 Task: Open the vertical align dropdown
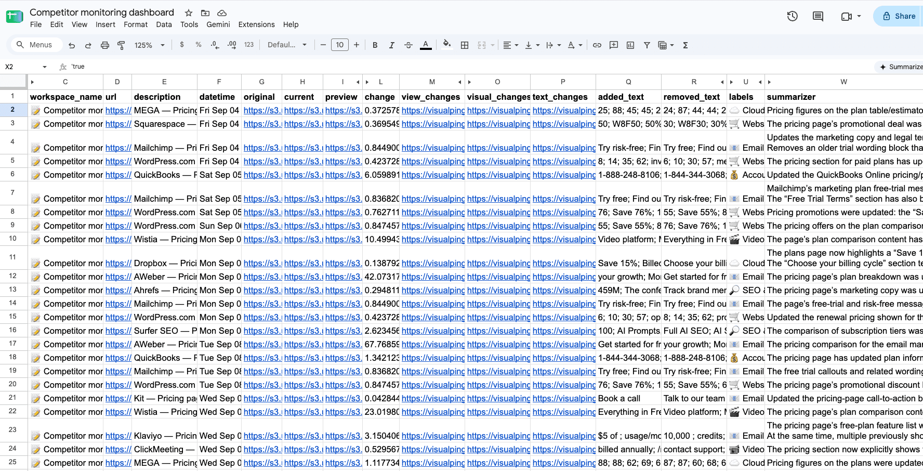click(x=532, y=45)
